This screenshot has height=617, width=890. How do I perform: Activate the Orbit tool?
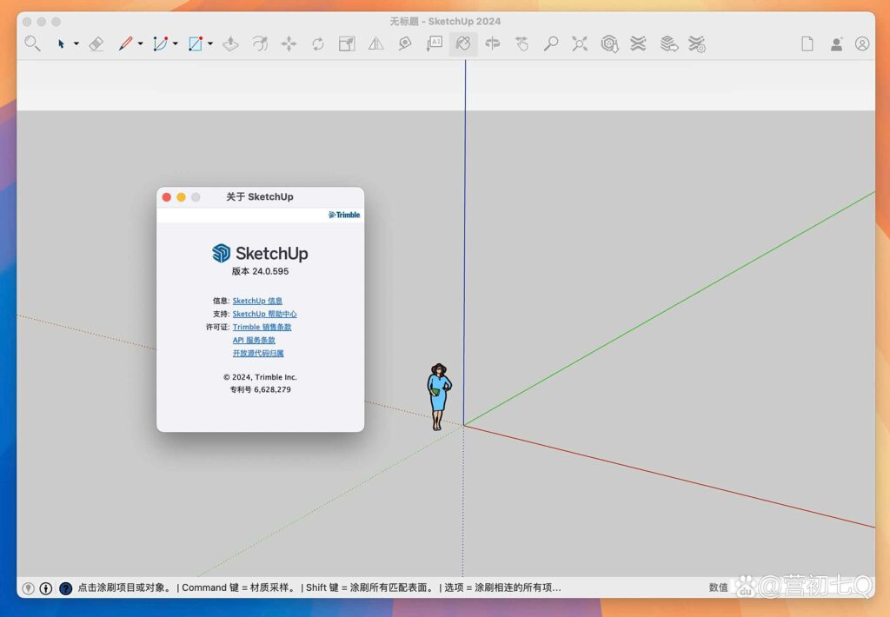tap(493, 43)
